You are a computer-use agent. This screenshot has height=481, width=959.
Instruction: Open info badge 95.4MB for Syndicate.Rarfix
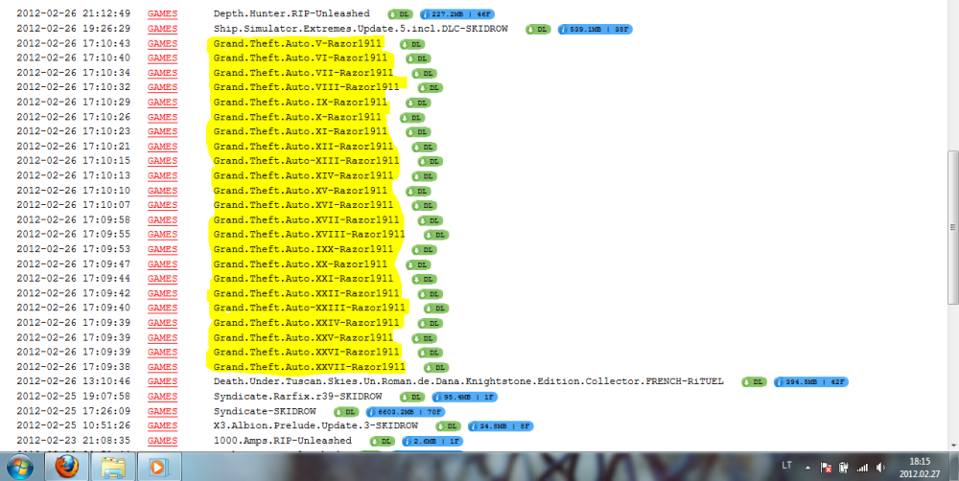pyautogui.click(x=465, y=398)
